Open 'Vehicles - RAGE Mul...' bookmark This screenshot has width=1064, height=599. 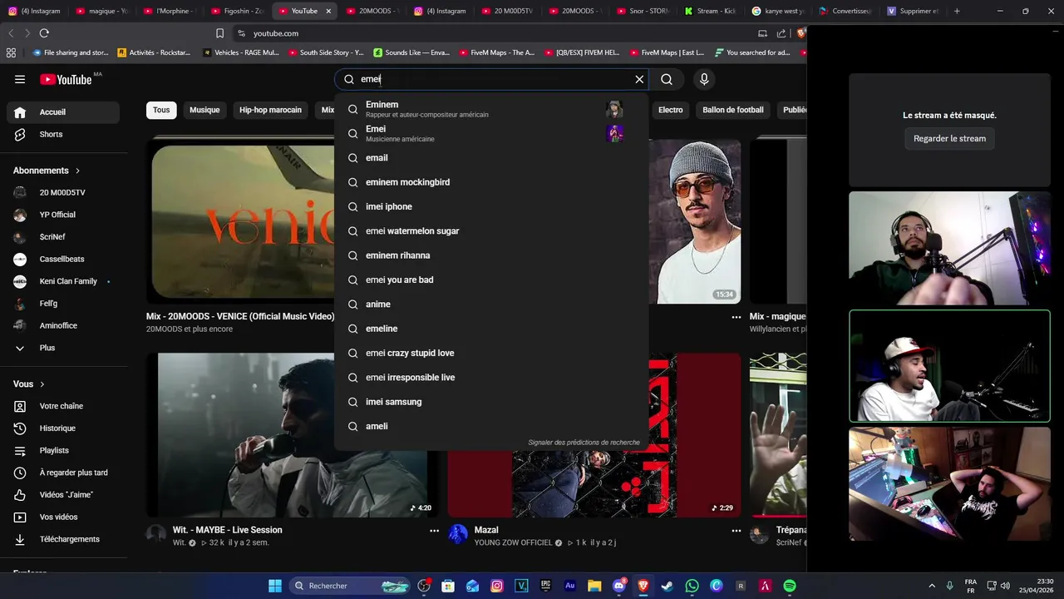(x=241, y=52)
